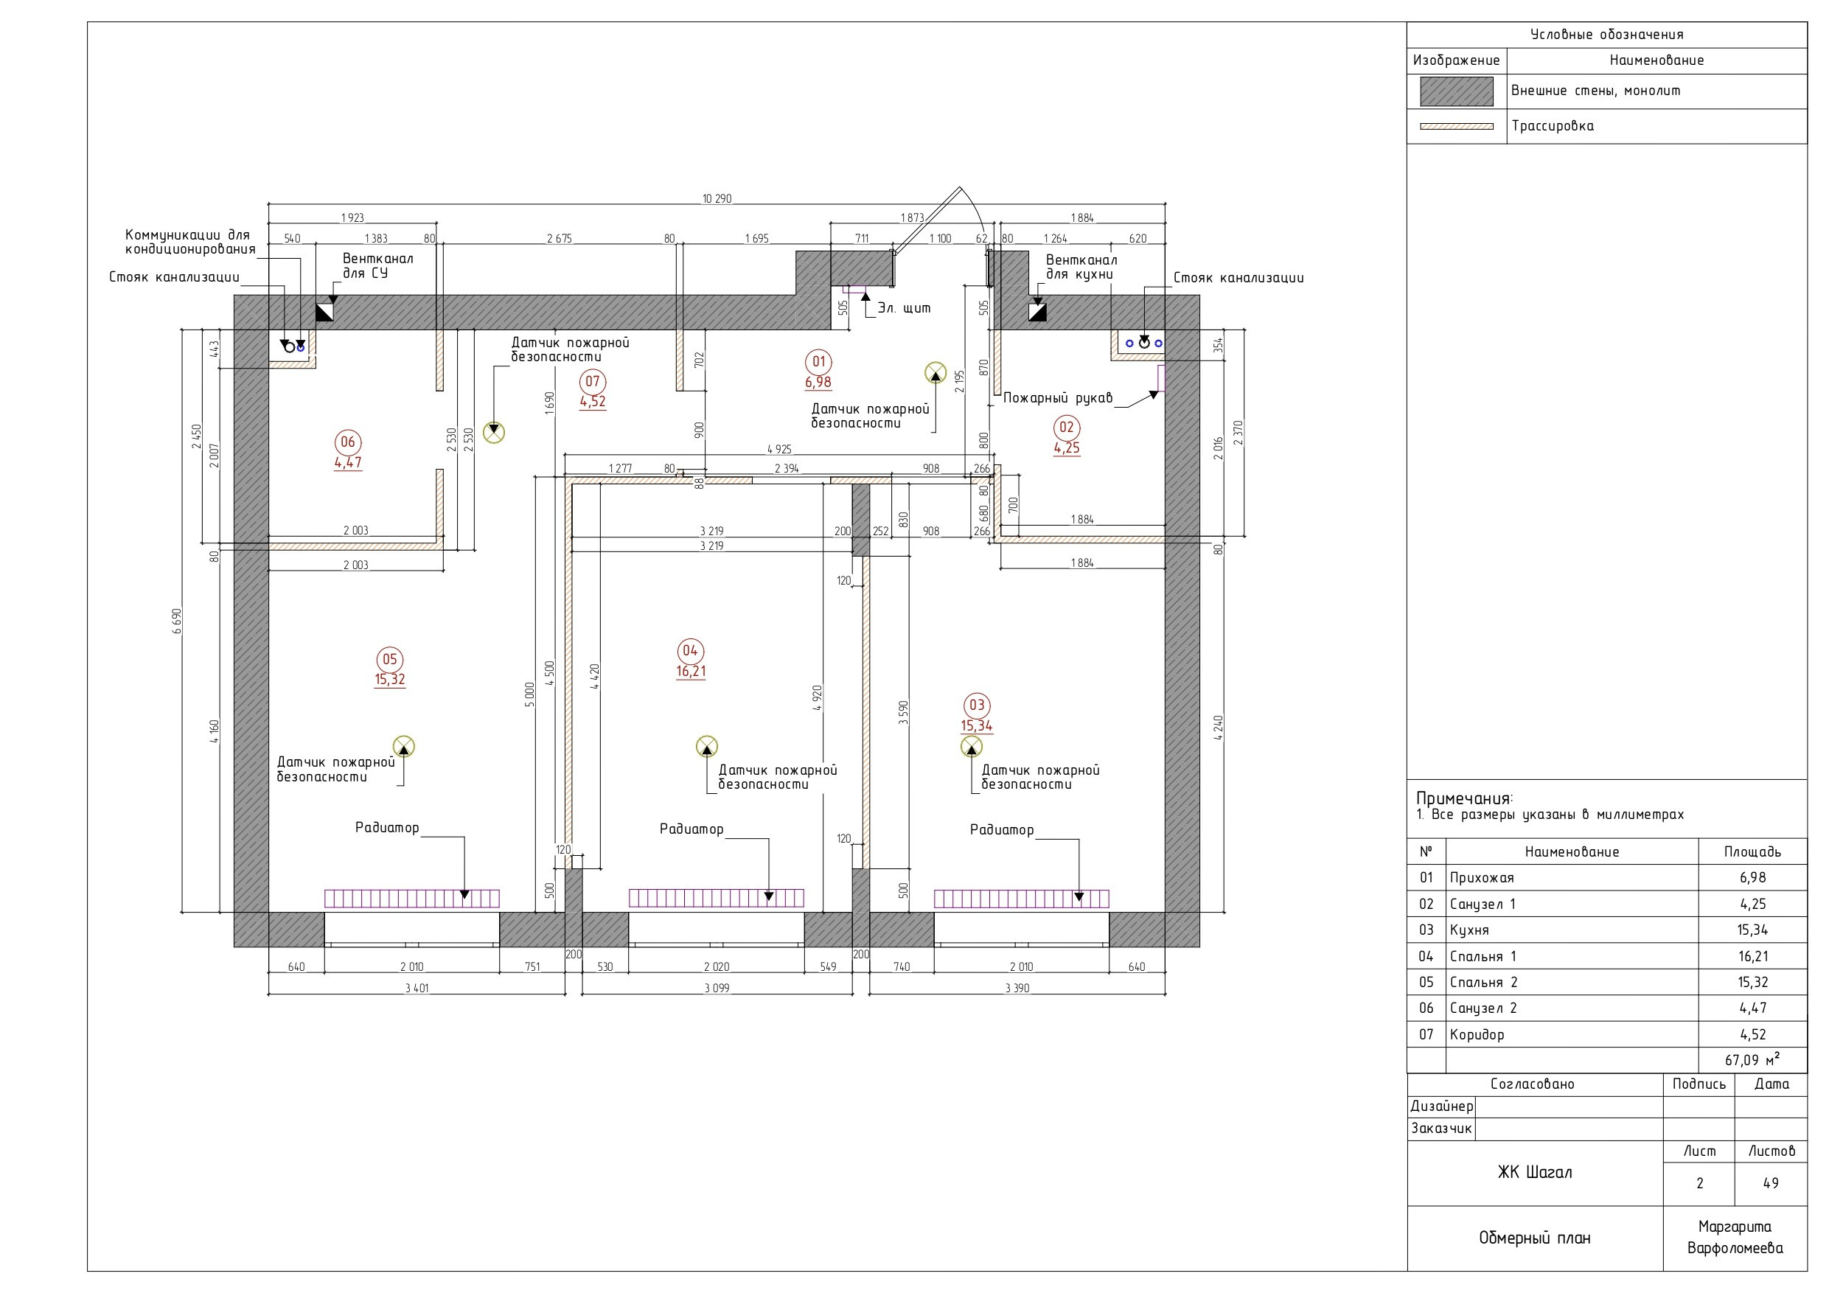
Task: Click the Пожарный рукав label
Action: point(1057,397)
